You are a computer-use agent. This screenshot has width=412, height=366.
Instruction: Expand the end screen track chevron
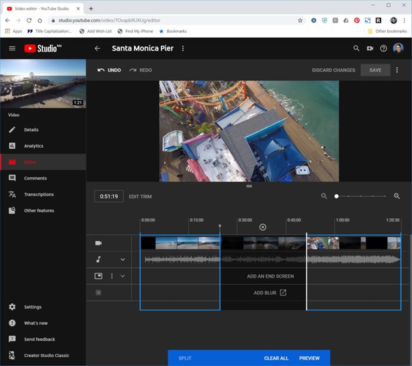click(123, 276)
